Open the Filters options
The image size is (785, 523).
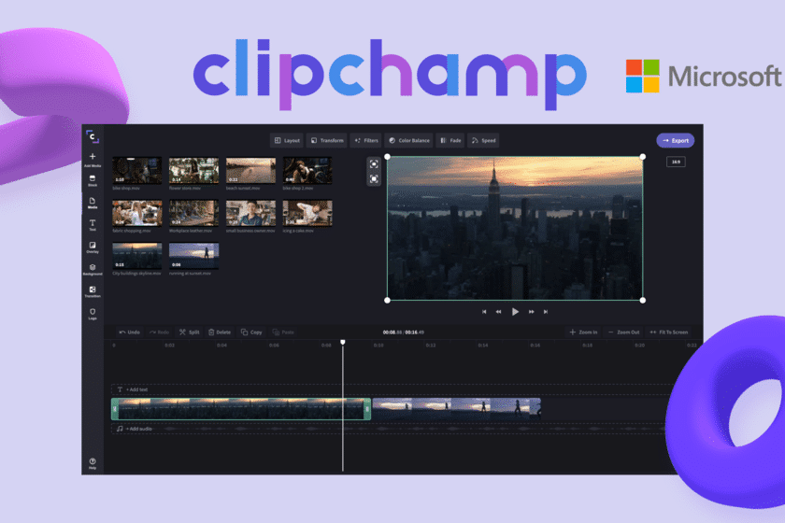[366, 141]
